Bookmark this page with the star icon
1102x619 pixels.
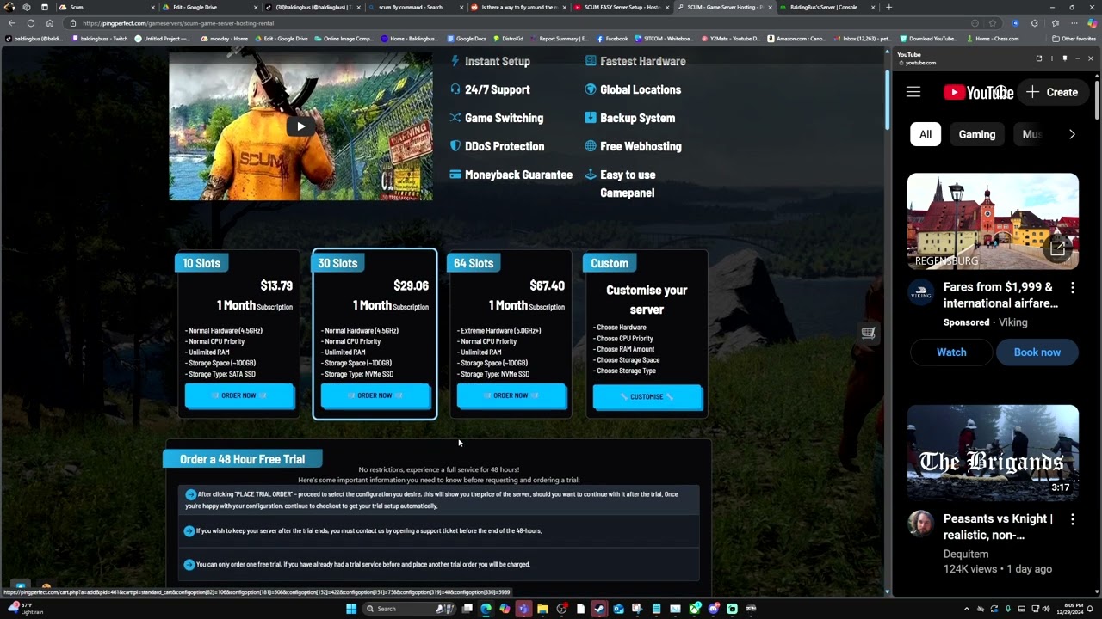click(993, 23)
